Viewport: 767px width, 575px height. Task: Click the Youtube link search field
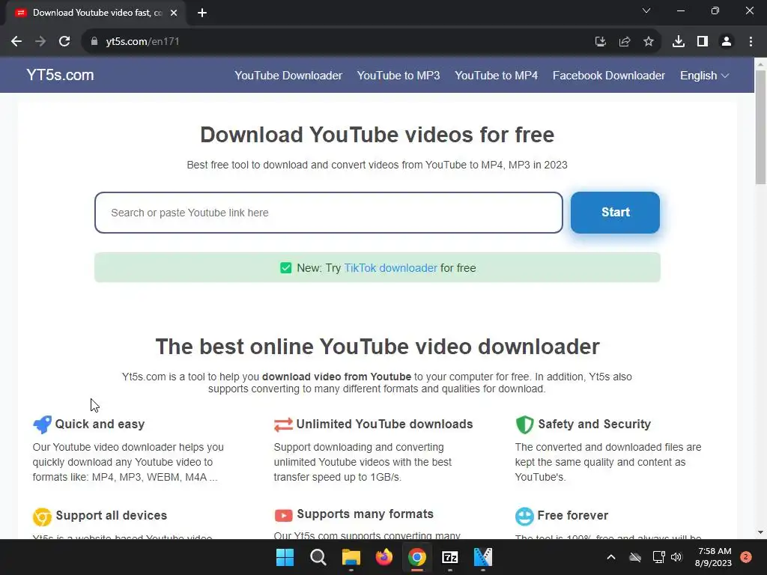click(x=329, y=213)
